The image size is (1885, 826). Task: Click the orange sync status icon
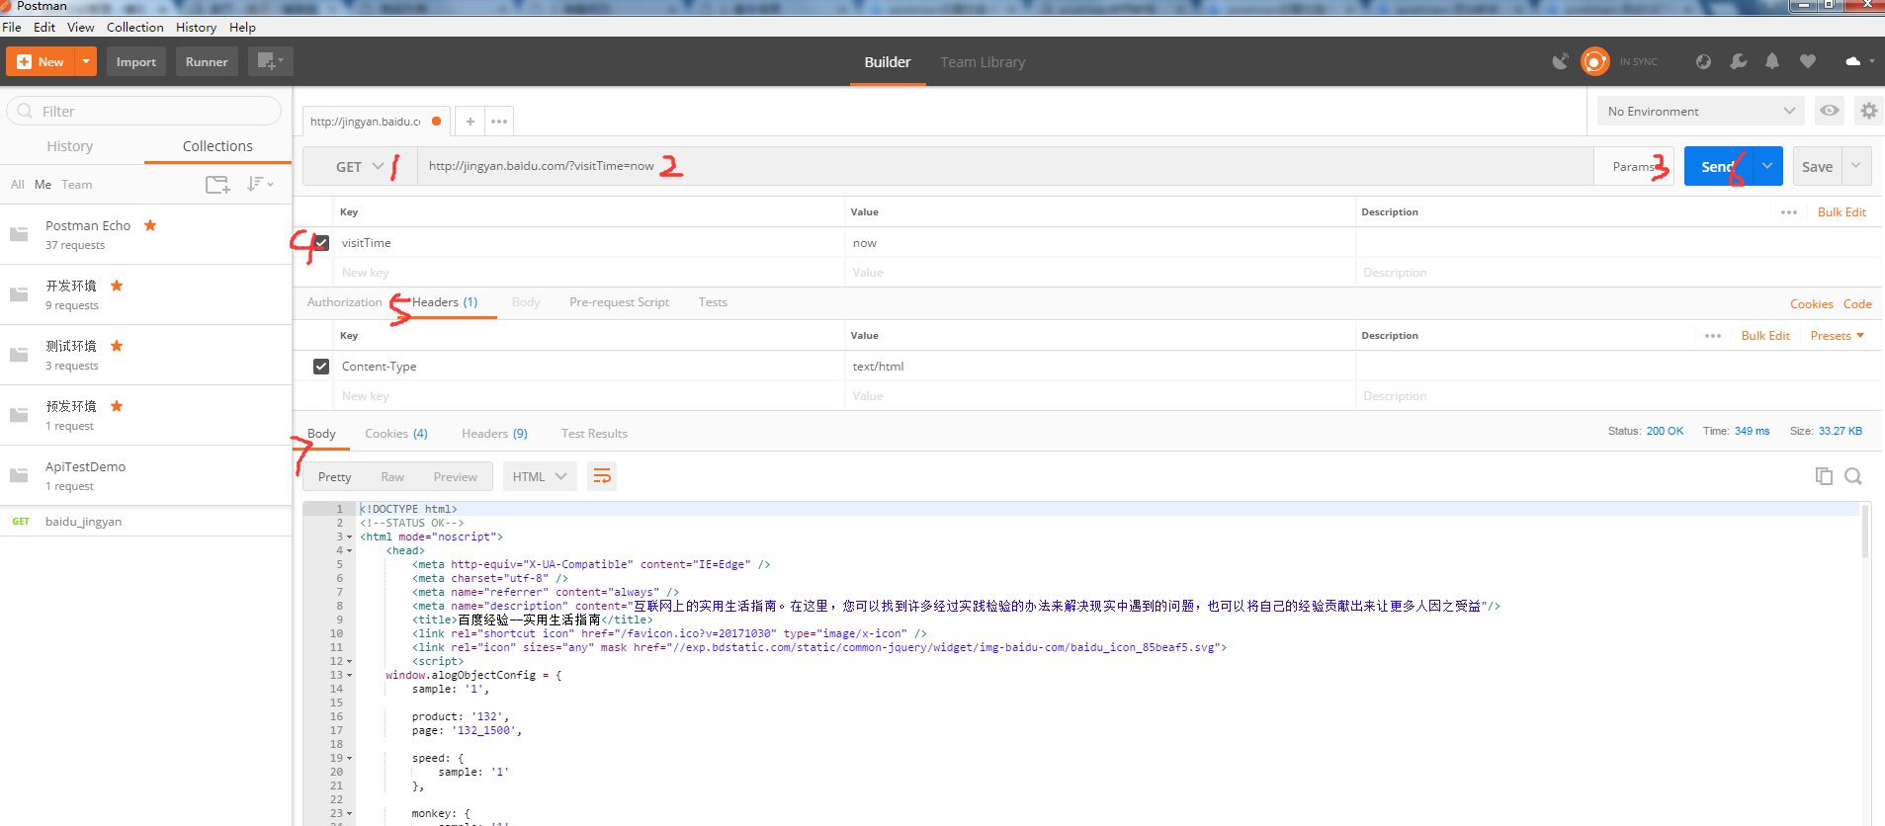tap(1594, 61)
